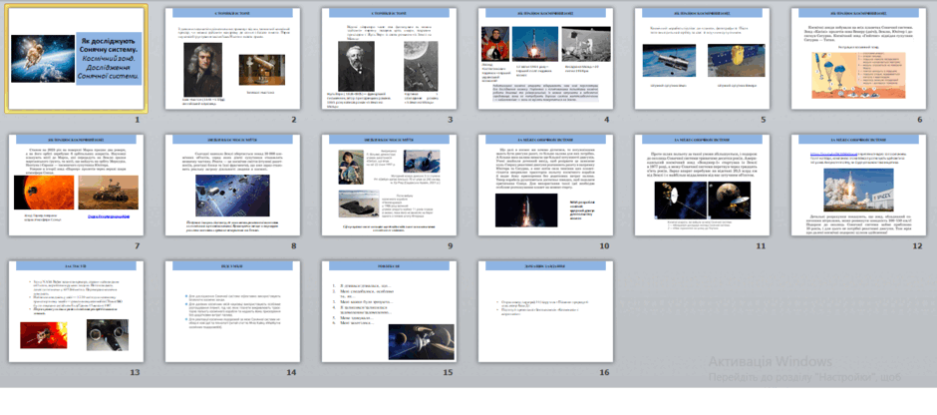Open slide 10 with dark rocket image

click(545, 185)
